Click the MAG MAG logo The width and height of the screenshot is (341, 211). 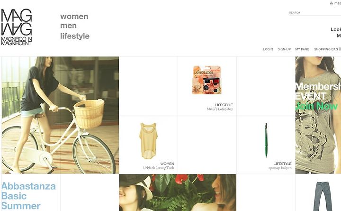17,27
